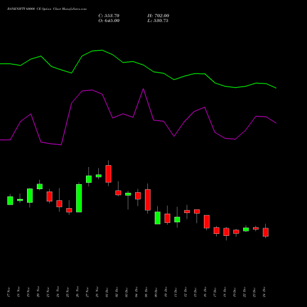This screenshot has height=307, width=307.
Task: Select the tall green candle for 26 Nov
Action: [x=79, y=198]
